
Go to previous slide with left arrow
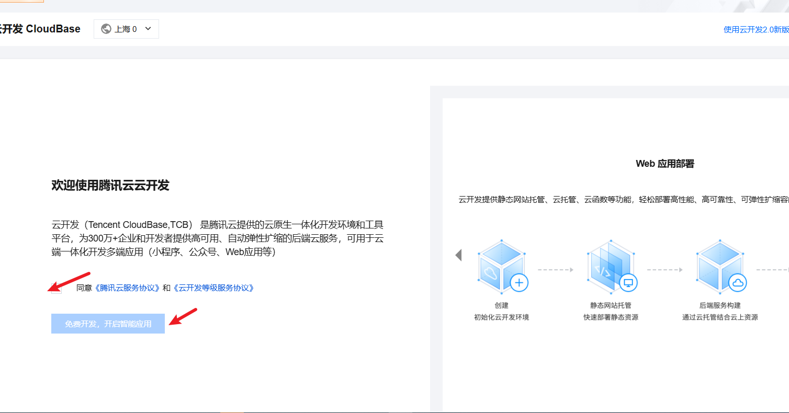pos(458,255)
